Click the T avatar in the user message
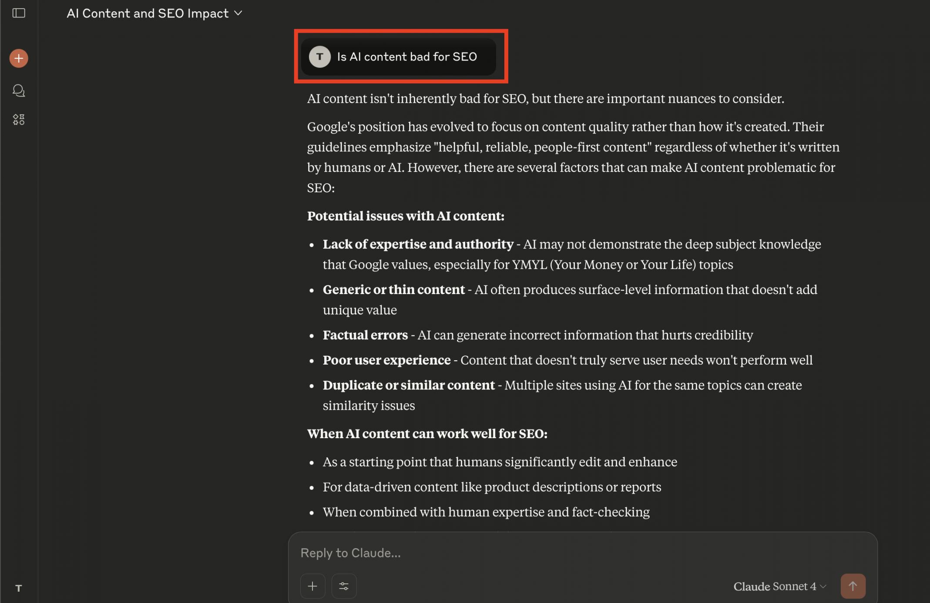Viewport: 930px width, 603px height. coord(320,57)
